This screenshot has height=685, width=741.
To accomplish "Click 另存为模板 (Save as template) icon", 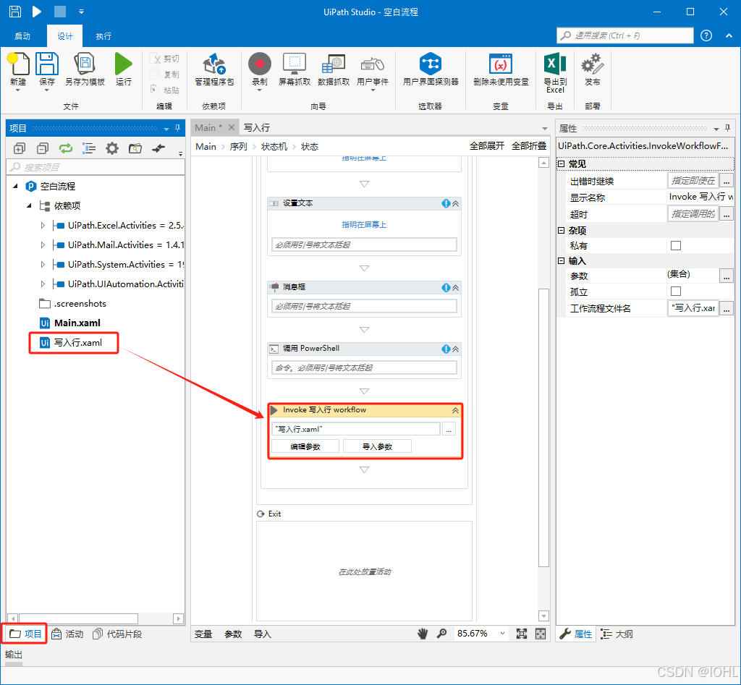I will pos(85,64).
